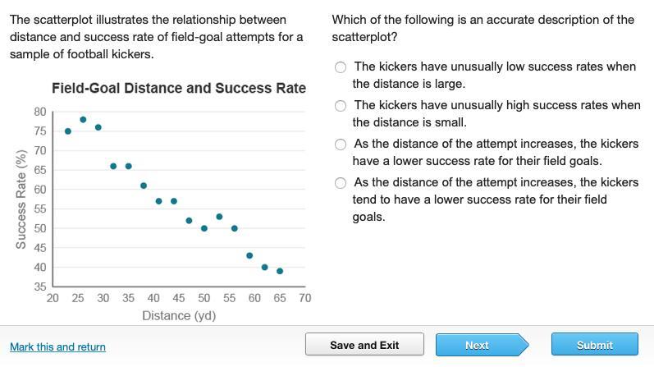The image size is (654, 367).
Task: Go to the Next question
Action: pyautogui.click(x=477, y=345)
